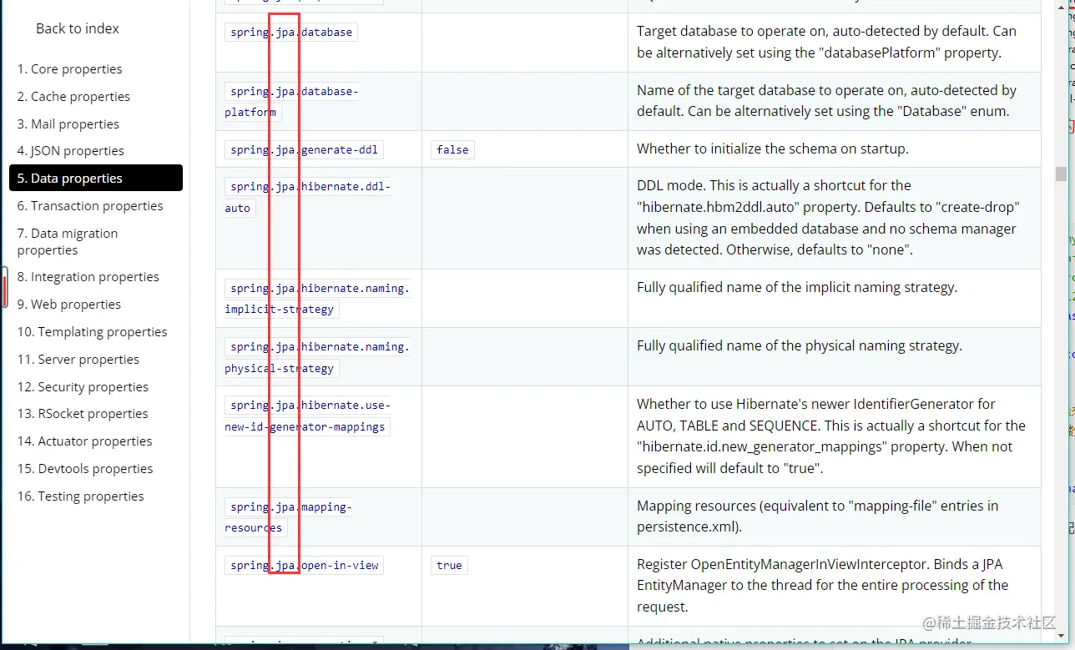Viewport: 1075px width, 650px height.
Task: Open 12. Security properties section
Action: coord(83,387)
